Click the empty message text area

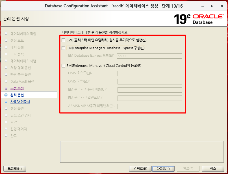142,152
